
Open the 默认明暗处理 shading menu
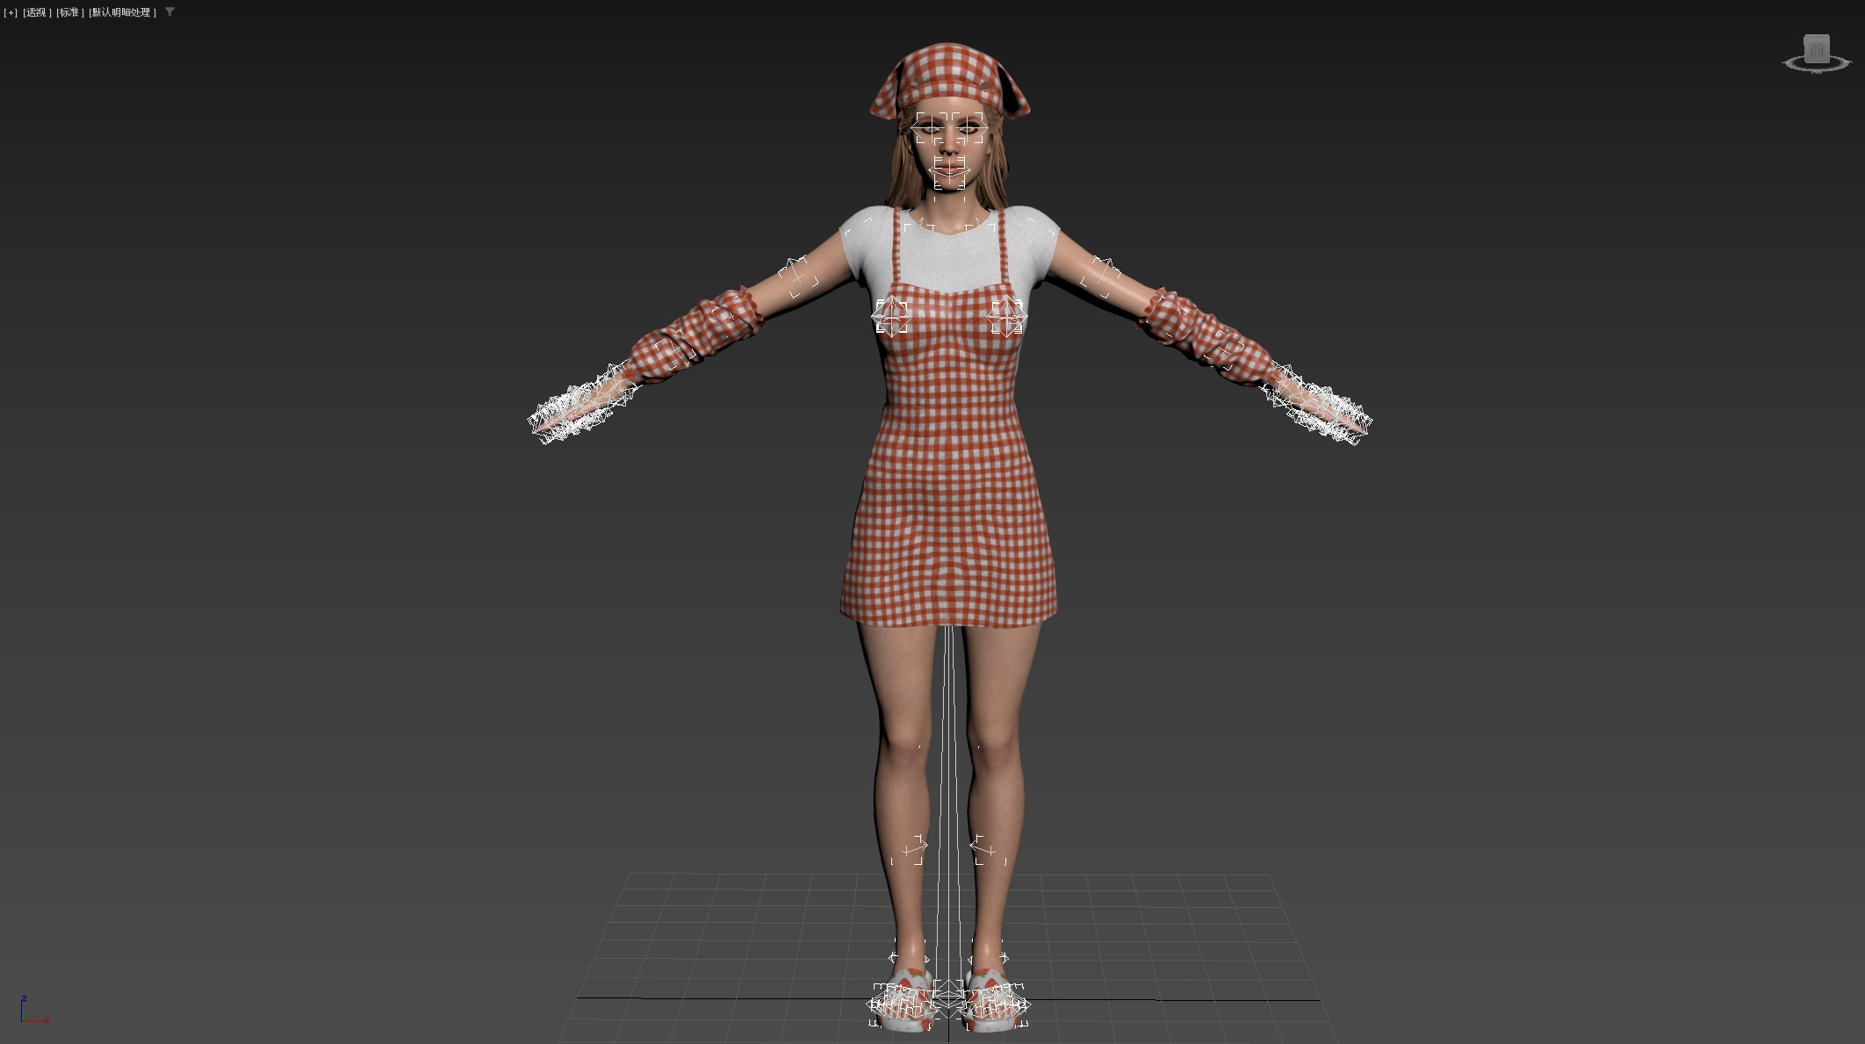pyautogui.click(x=123, y=12)
